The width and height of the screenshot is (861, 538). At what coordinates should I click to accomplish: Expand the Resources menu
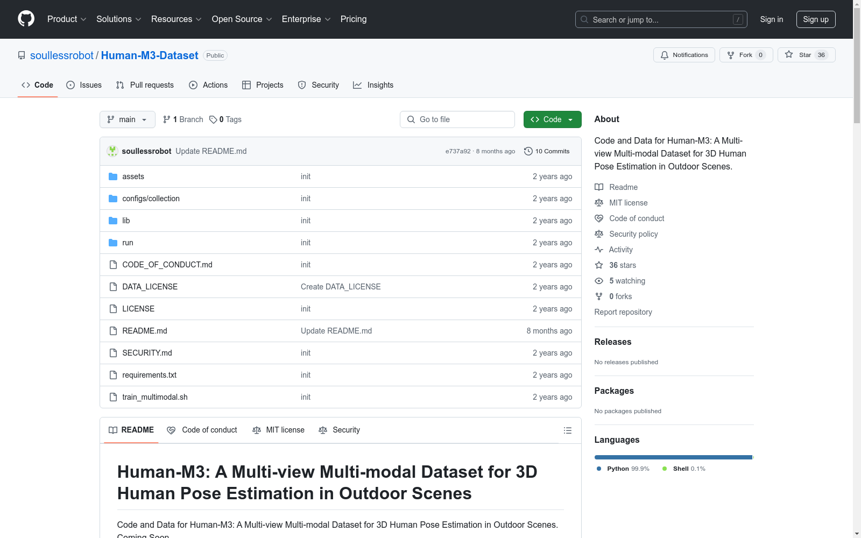pos(177,19)
